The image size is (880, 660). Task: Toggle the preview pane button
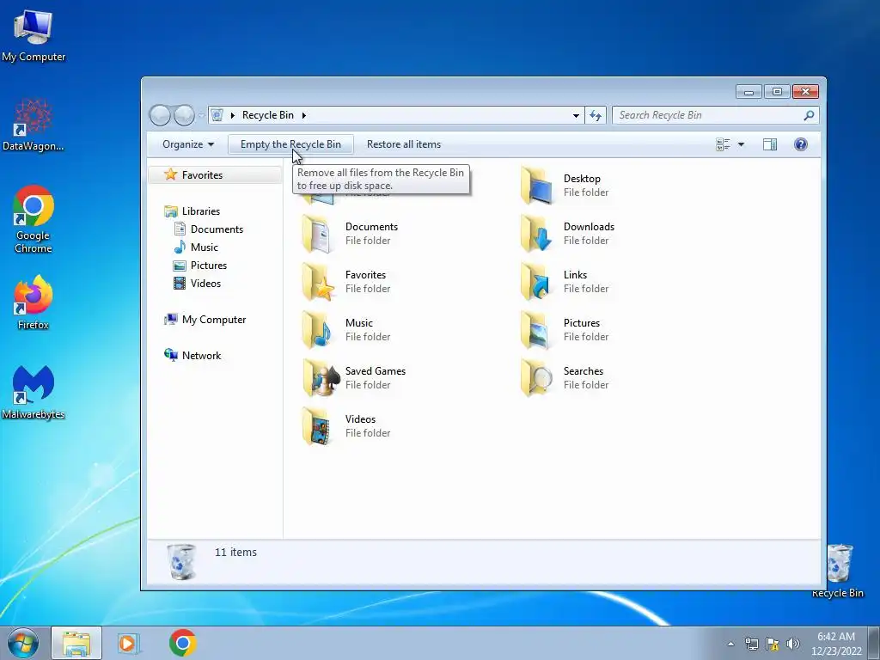770,144
